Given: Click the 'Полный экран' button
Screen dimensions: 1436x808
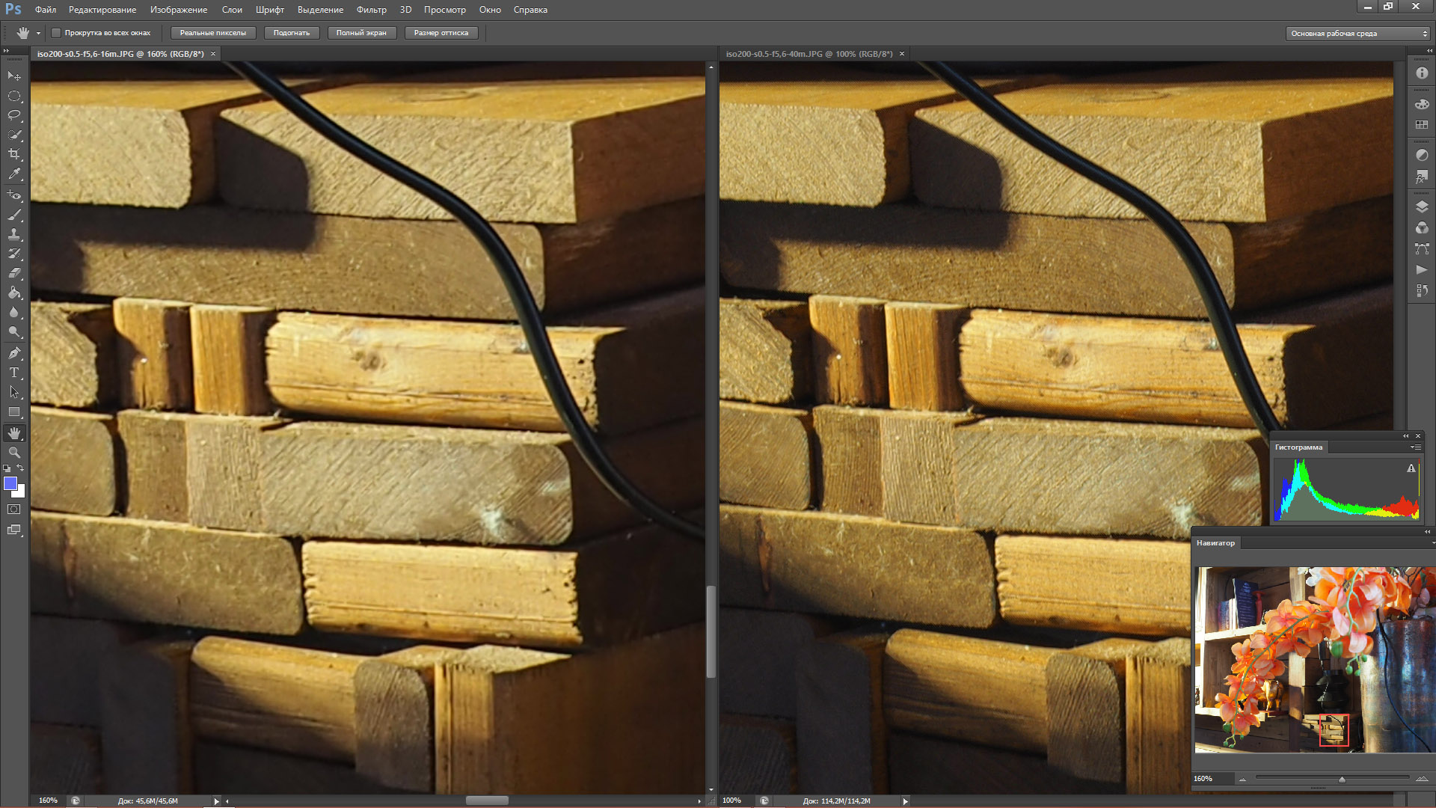Looking at the screenshot, I should [x=361, y=33].
